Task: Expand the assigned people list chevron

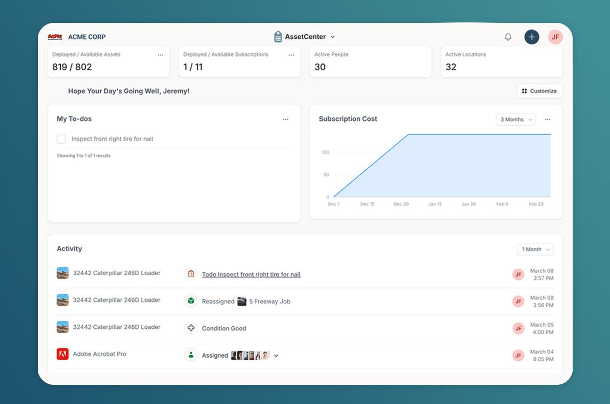Action: coord(276,355)
